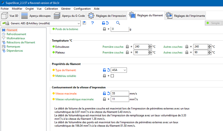This screenshot has width=223, height=131.
Task: Open the Vue 3D tab
Action: coord(10,16)
